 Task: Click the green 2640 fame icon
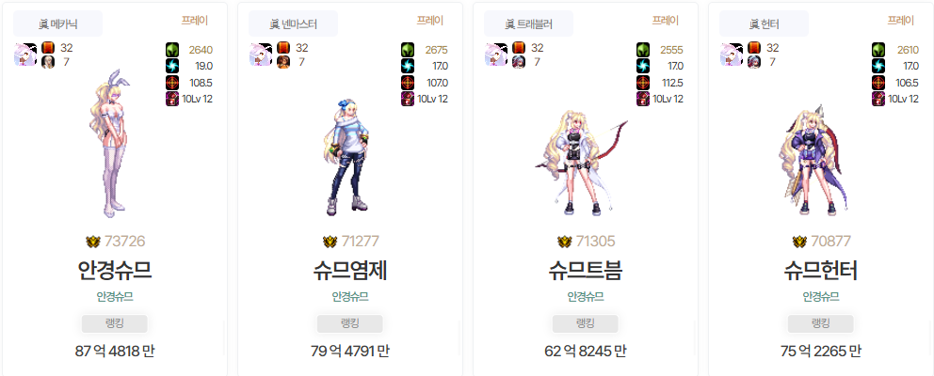click(172, 50)
